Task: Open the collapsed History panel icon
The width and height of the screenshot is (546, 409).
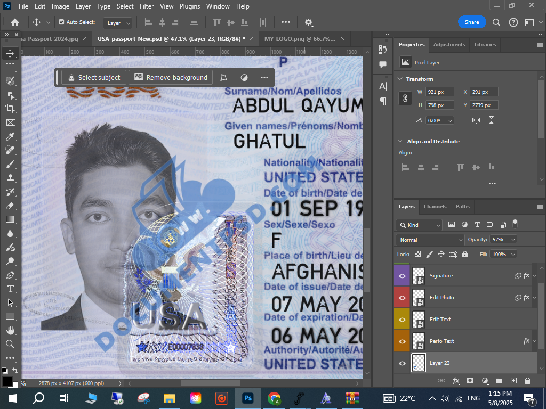Action: 383,50
